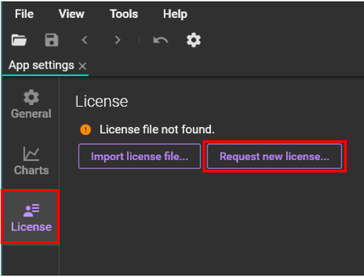Open settings via toolbar gear icon
Screen dimensions: 364x277
pyautogui.click(x=194, y=40)
